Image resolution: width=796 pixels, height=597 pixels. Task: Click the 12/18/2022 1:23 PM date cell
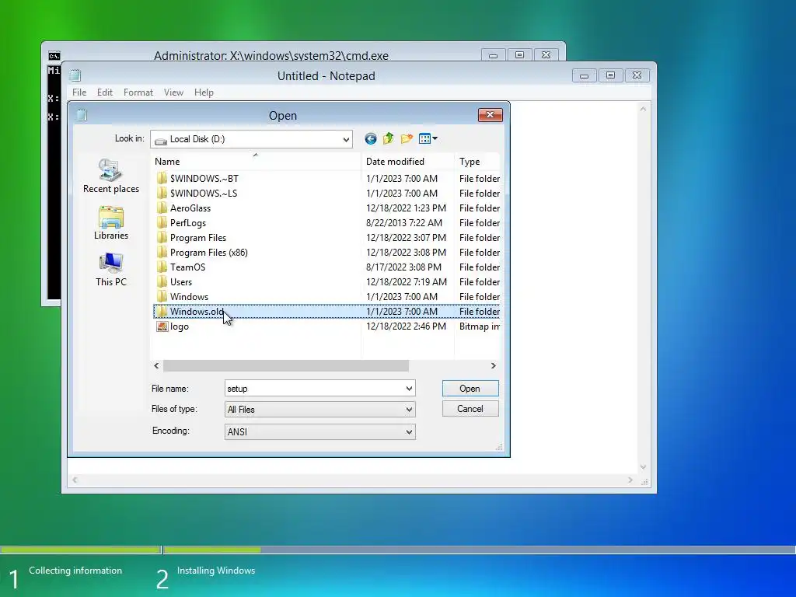coord(406,208)
